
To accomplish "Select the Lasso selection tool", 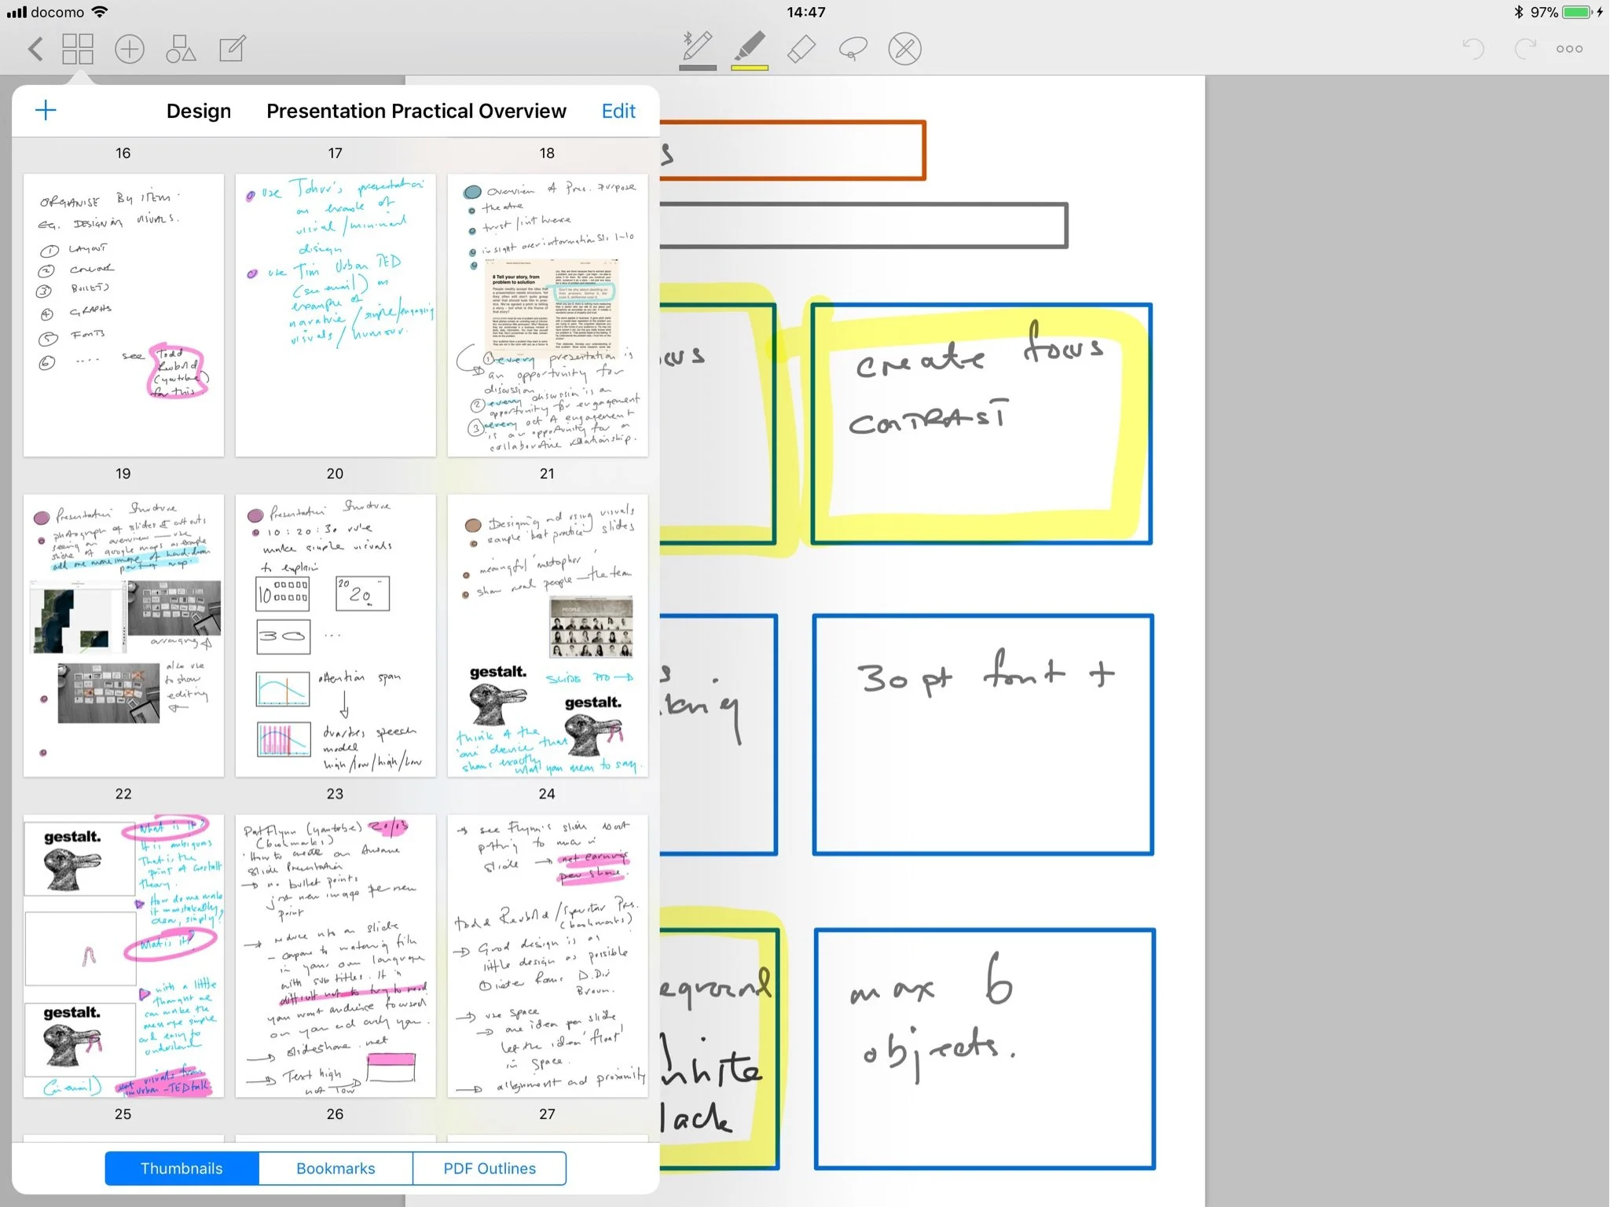I will (x=853, y=49).
